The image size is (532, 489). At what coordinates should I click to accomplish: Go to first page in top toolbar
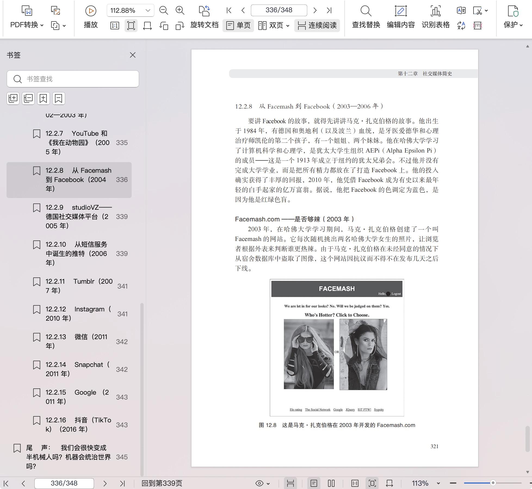[x=229, y=10]
